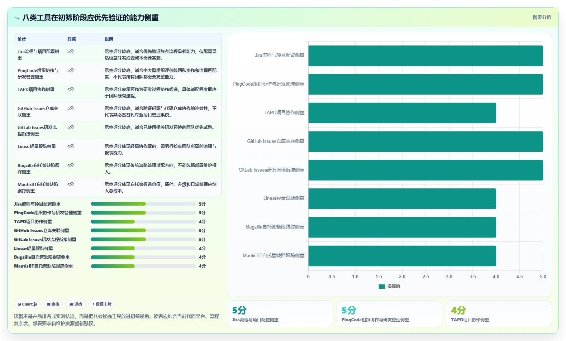This screenshot has height=341, width=566.
Task: Click the GitHub Issues仓库关联侧重 table cell
Action: click(x=39, y=112)
